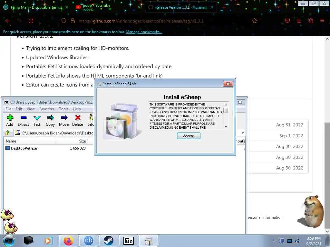Click eSheep installer taskbar icon

(x=149, y=241)
